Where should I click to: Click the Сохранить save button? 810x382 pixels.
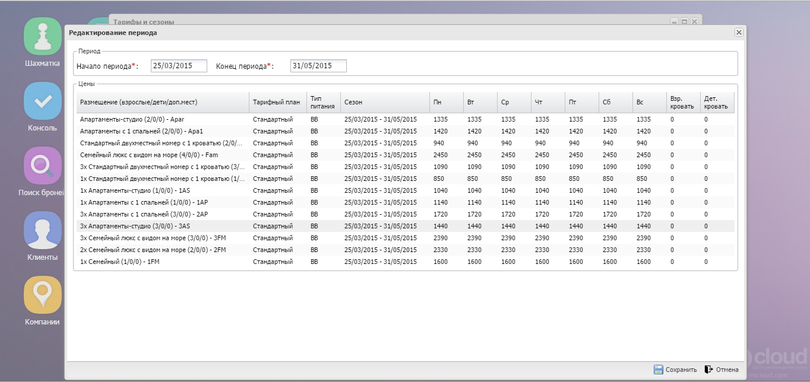click(675, 370)
